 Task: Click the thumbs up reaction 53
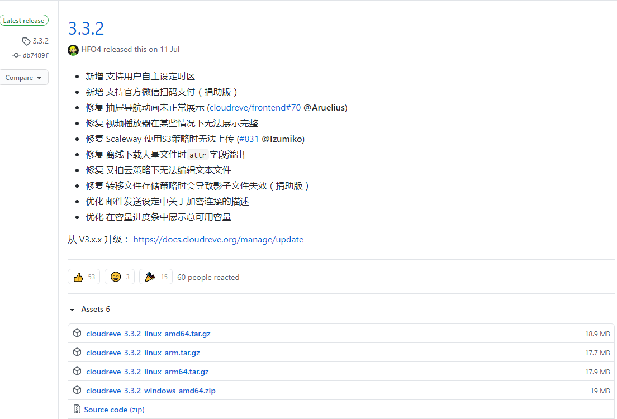click(84, 277)
